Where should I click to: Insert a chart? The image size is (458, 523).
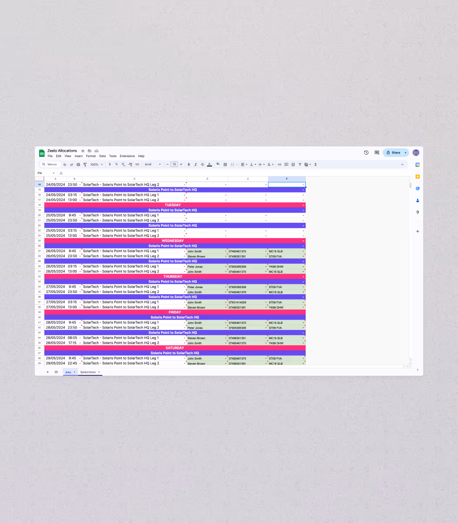[293, 164]
